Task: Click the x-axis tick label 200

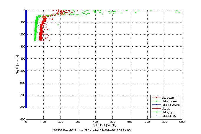Action: coord(61,122)
